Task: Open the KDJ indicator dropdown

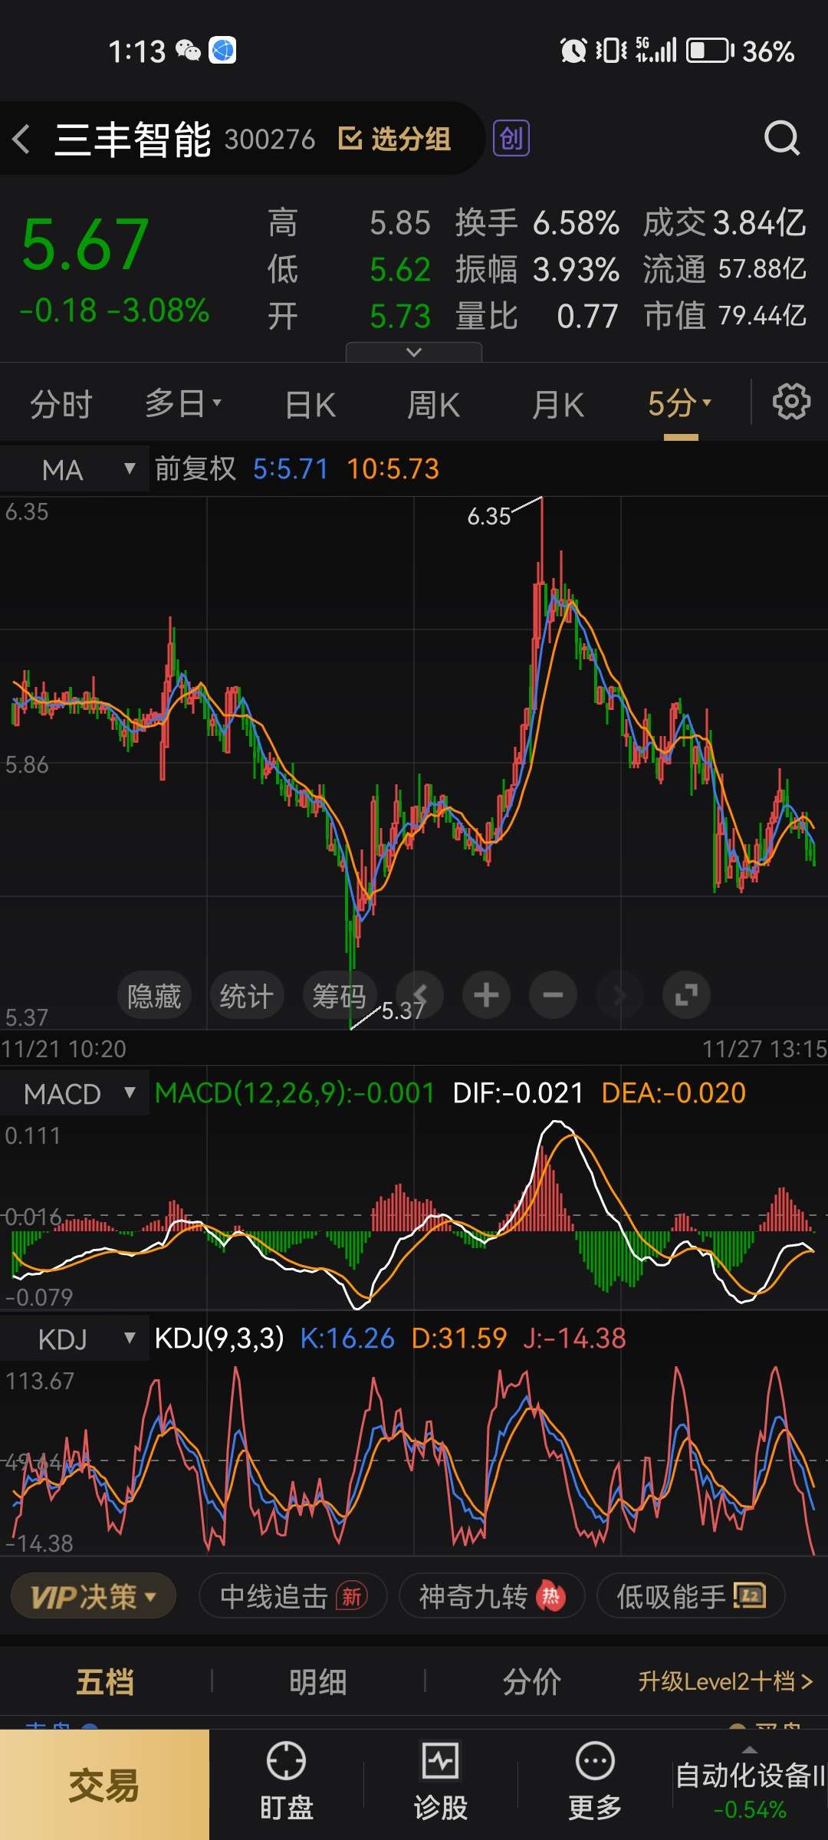Action: (74, 1339)
